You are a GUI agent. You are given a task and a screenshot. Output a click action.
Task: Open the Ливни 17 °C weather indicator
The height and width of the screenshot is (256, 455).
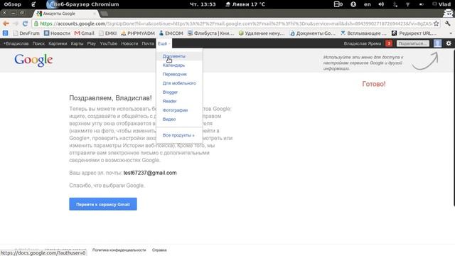(245, 4)
